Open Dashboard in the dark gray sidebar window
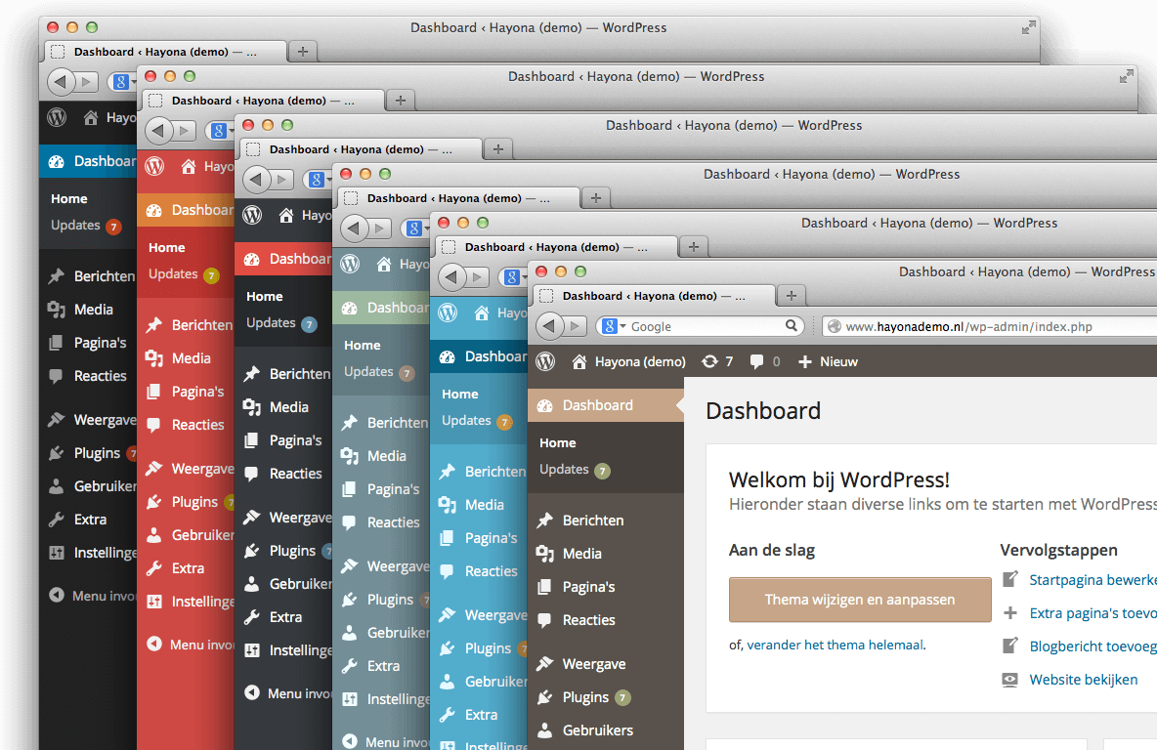Viewport: 1157px width, 750px height. [283, 259]
